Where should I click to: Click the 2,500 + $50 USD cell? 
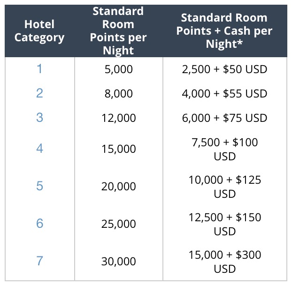(x=224, y=69)
